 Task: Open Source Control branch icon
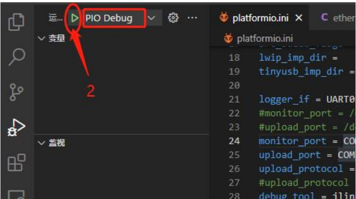16,92
